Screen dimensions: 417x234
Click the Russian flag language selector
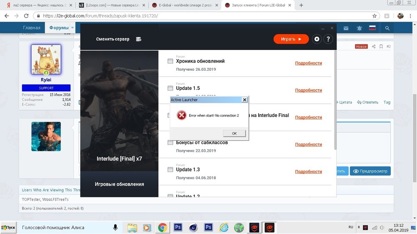pos(373,28)
